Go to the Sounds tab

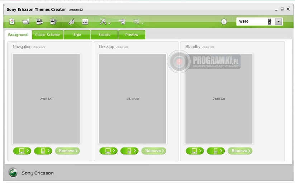pyautogui.click(x=104, y=35)
